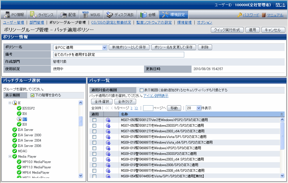This screenshot has width=288, height=183.
Task: Click the page number input field
Action: tap(148, 108)
